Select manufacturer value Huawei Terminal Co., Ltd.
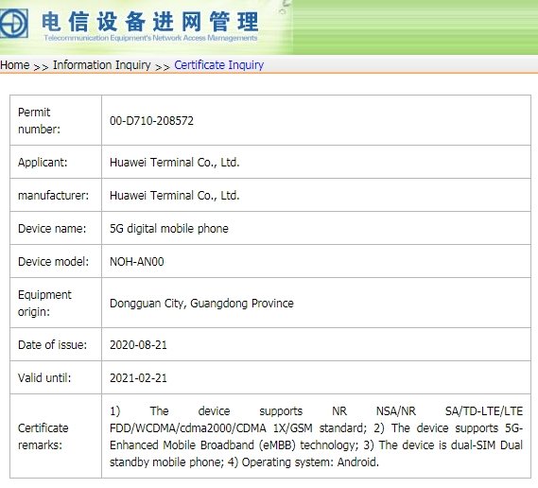Screen dimensions: 538x488 coord(174,196)
